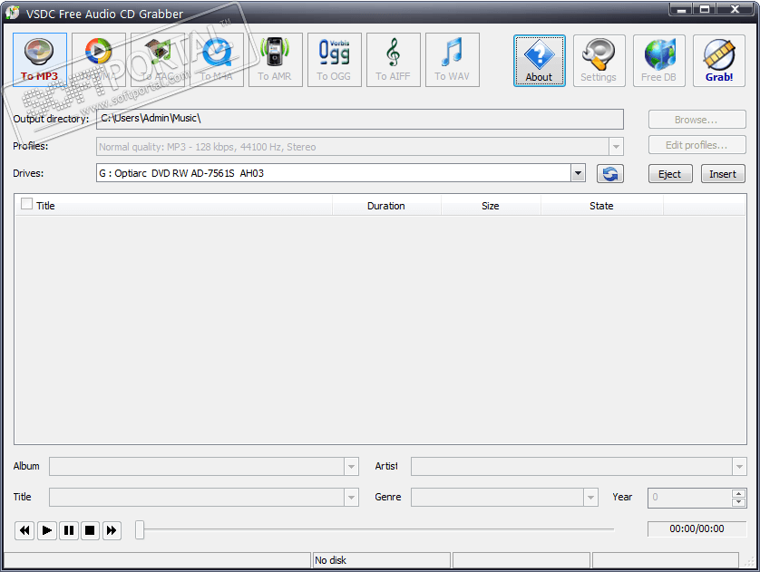
Task: Open the Genre dropdown
Action: point(590,498)
